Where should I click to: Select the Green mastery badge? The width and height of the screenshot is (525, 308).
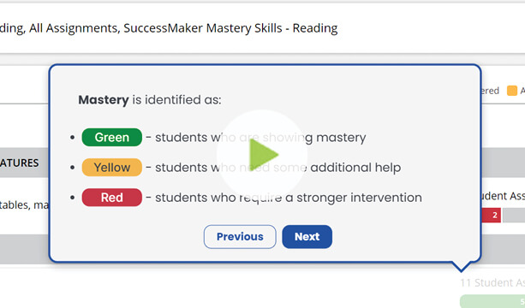click(112, 137)
